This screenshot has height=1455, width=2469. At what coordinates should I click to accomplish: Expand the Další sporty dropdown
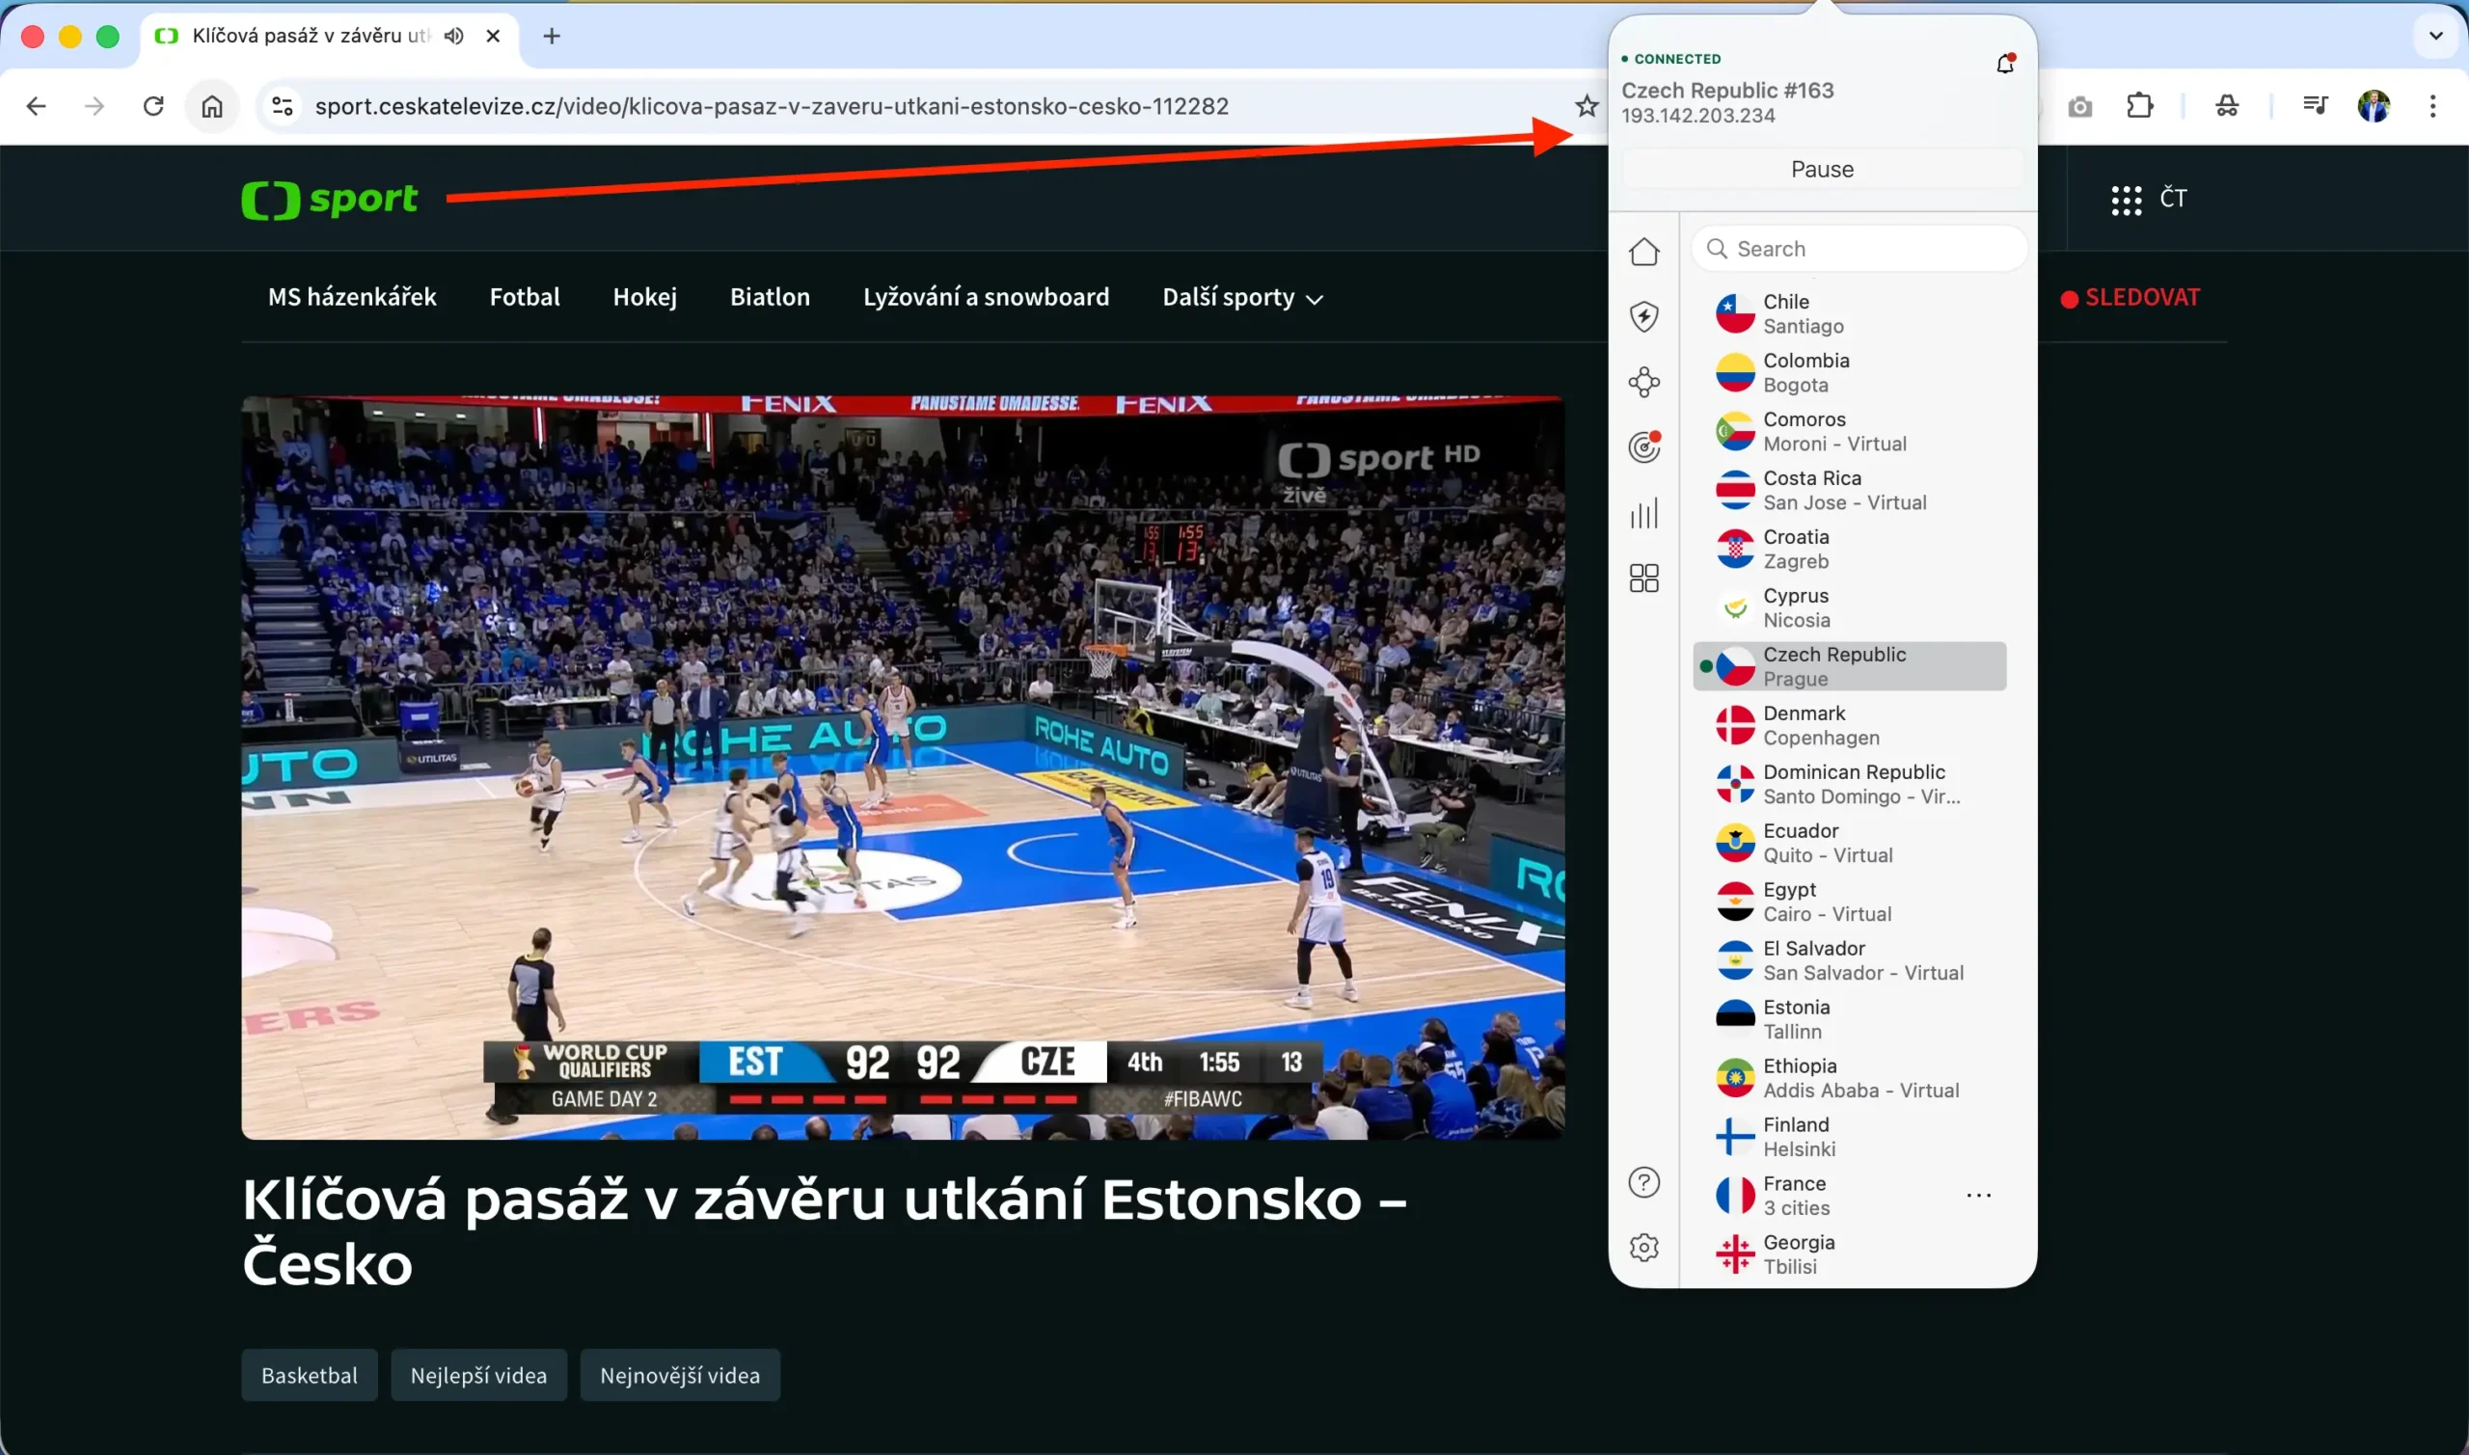[1241, 297]
